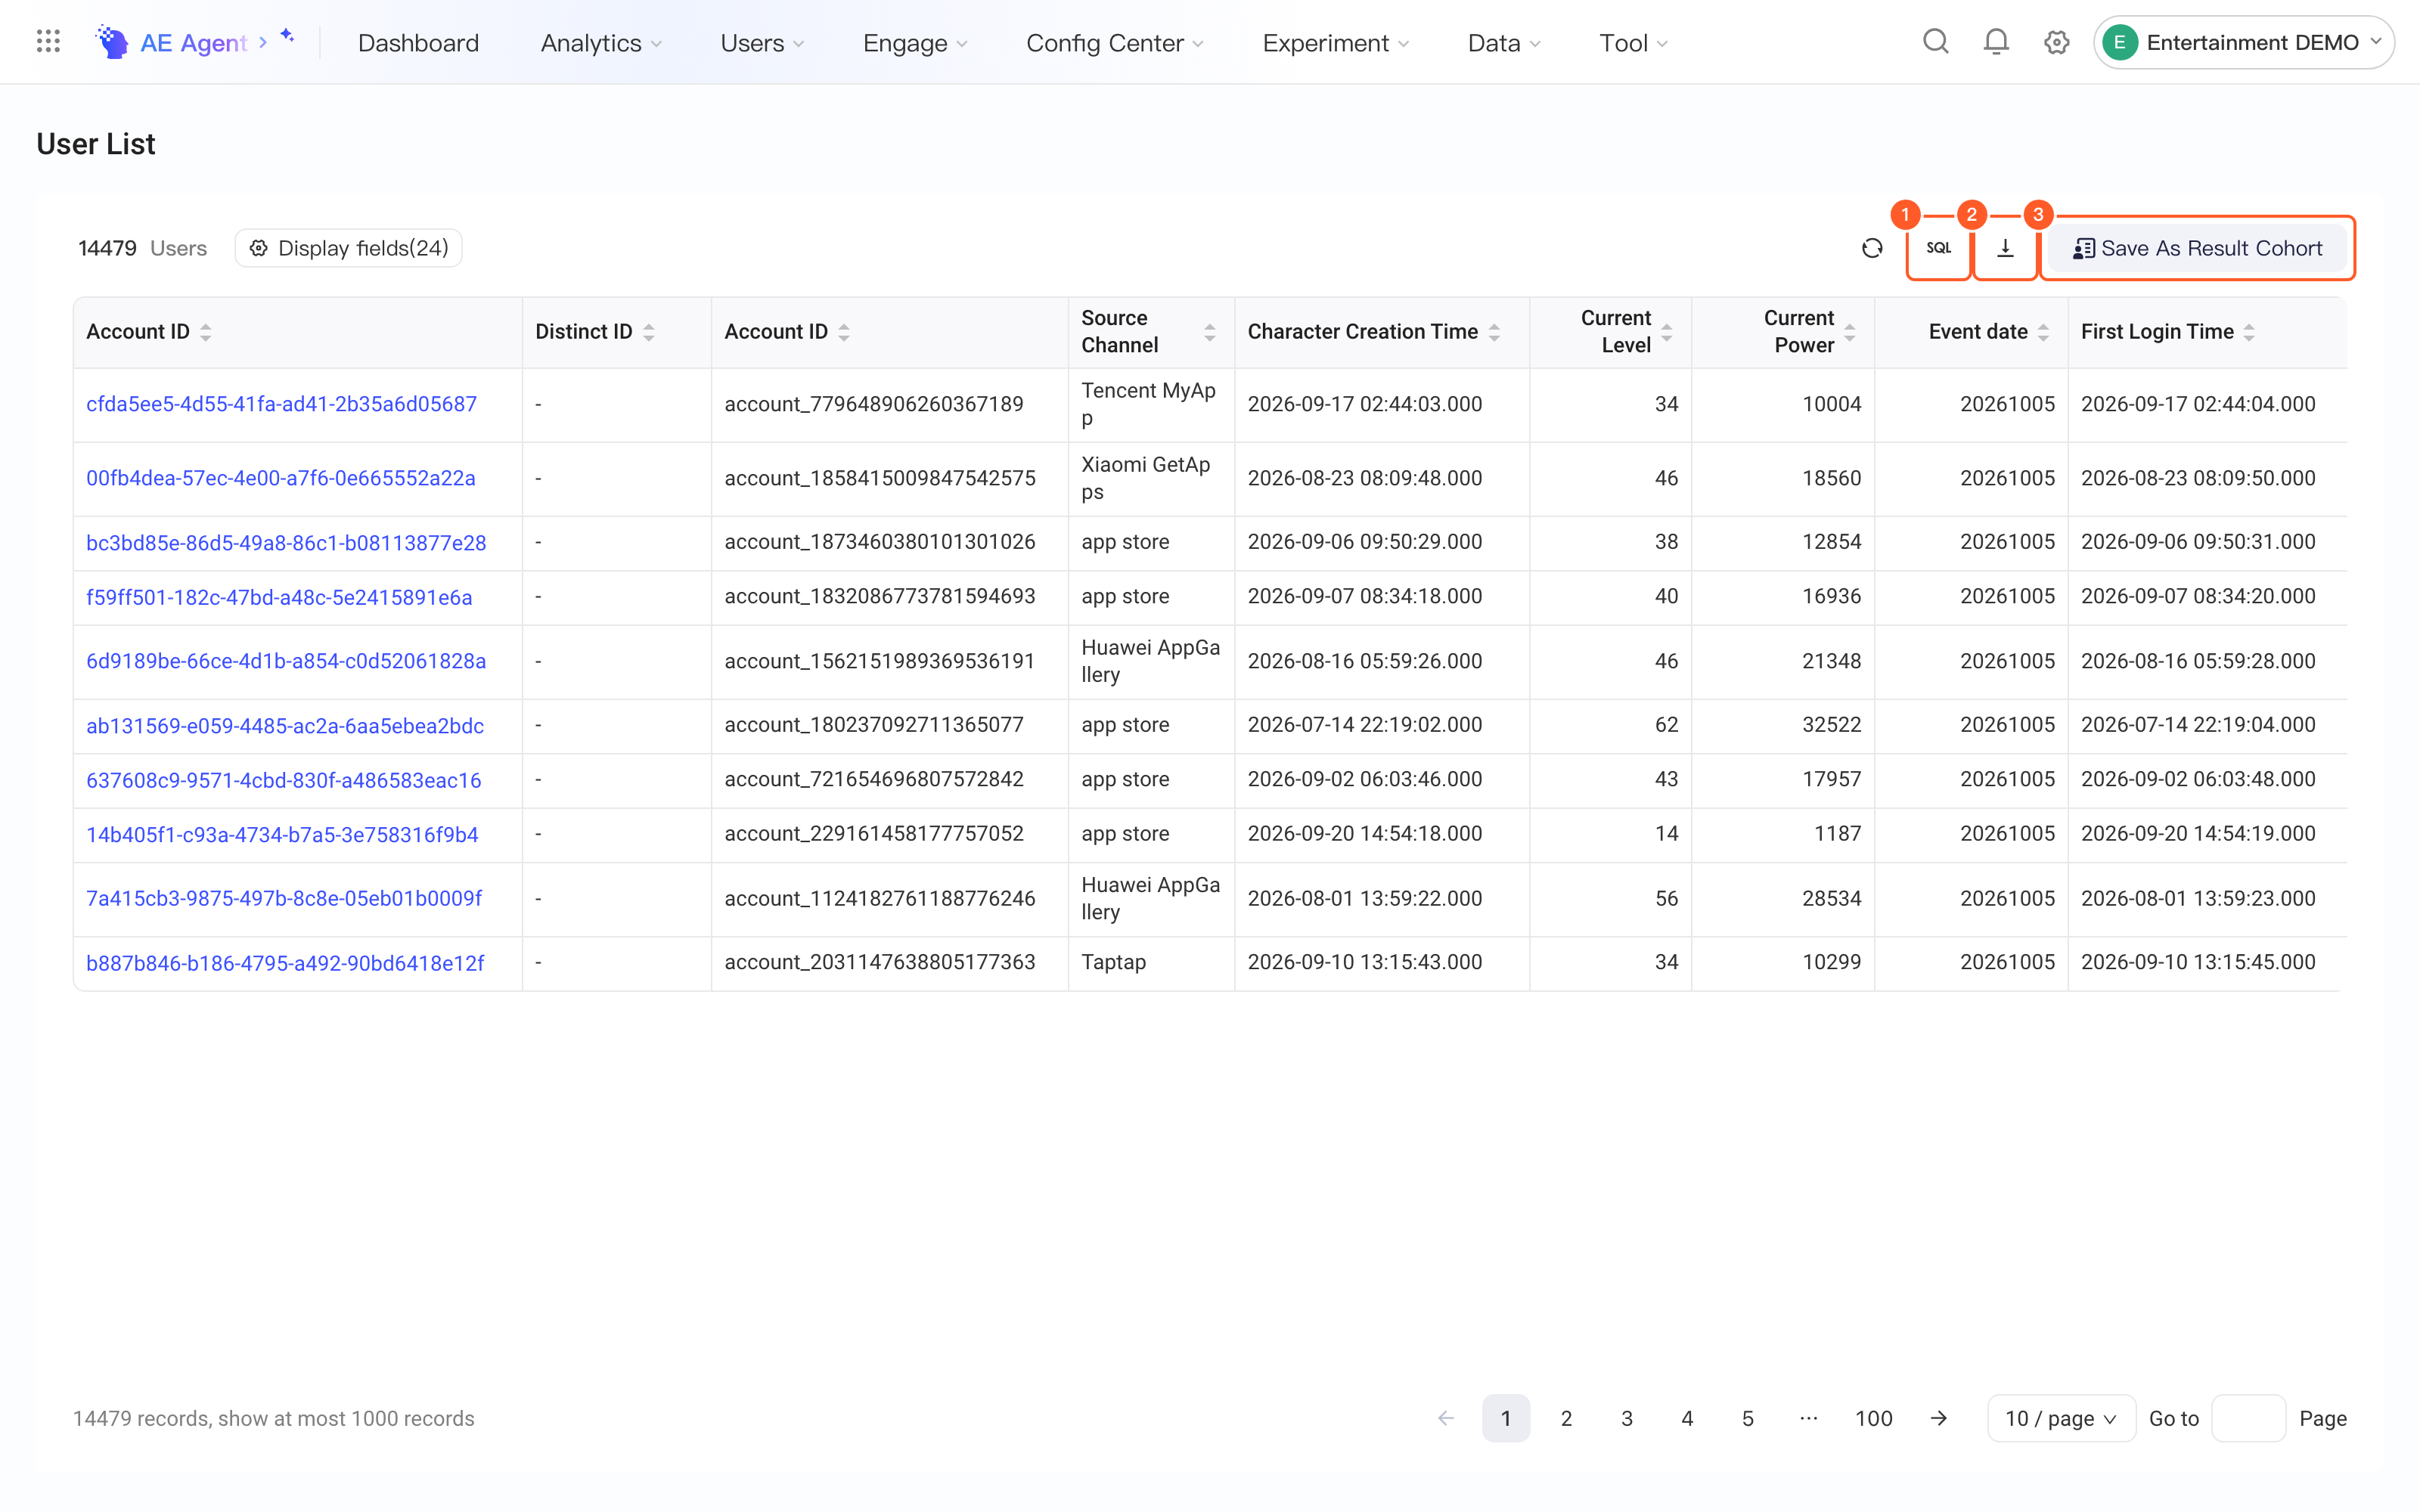Open the 10 / page size dropdown
This screenshot has width=2420, height=1512.
point(2061,1418)
